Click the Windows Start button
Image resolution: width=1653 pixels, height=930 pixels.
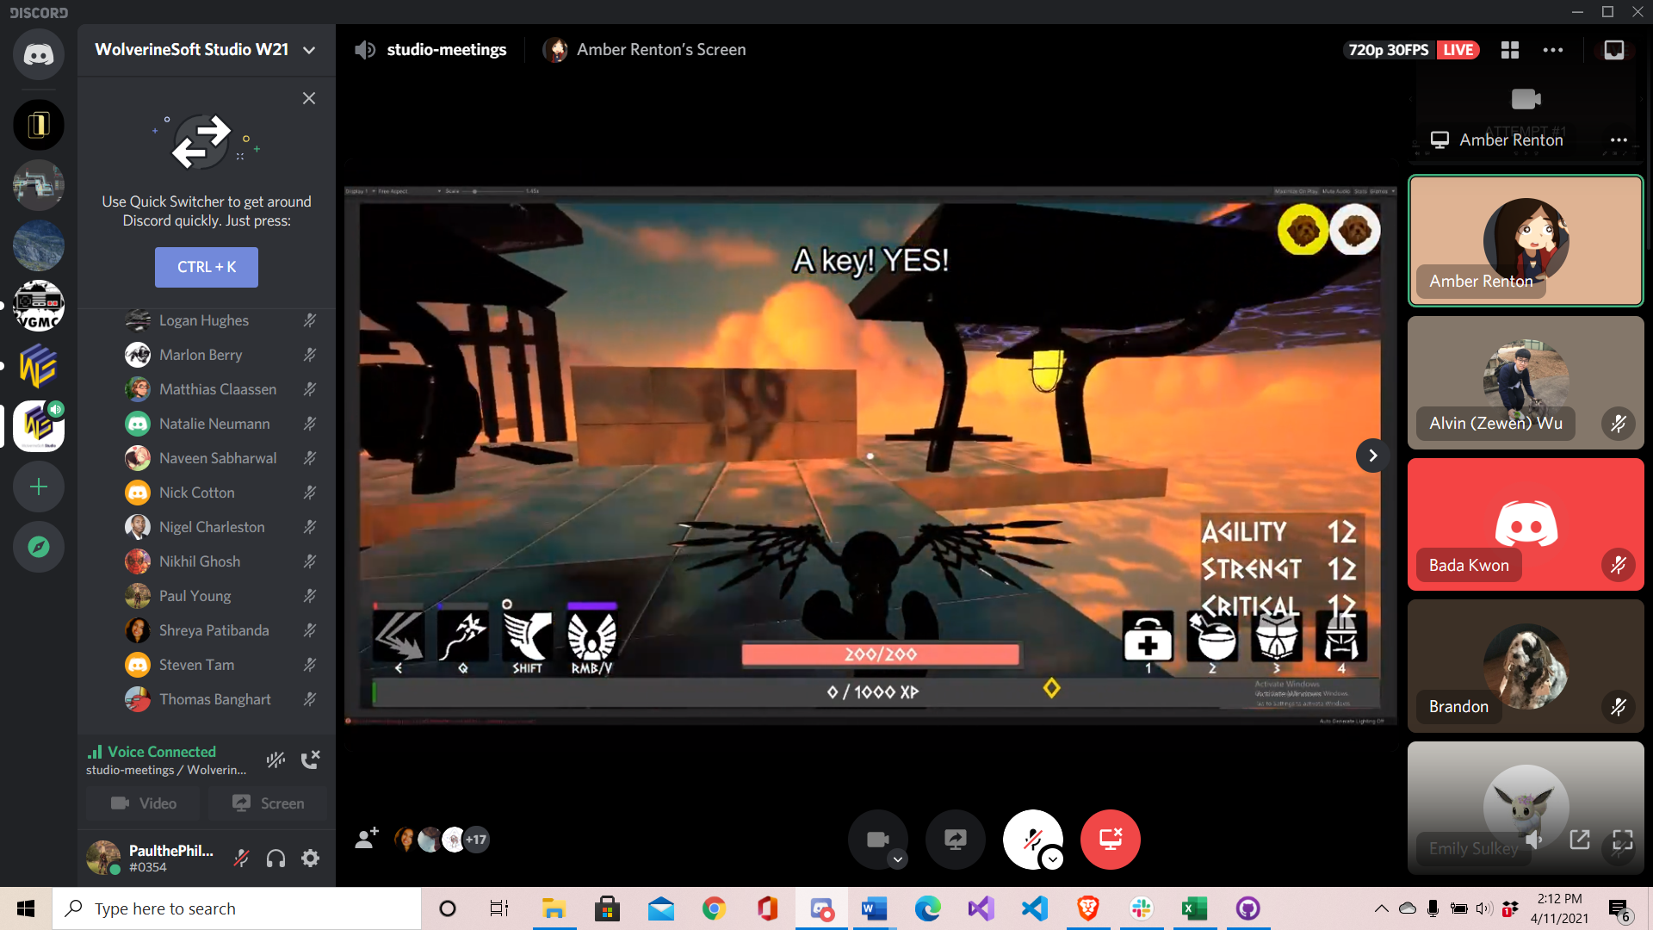click(x=26, y=908)
